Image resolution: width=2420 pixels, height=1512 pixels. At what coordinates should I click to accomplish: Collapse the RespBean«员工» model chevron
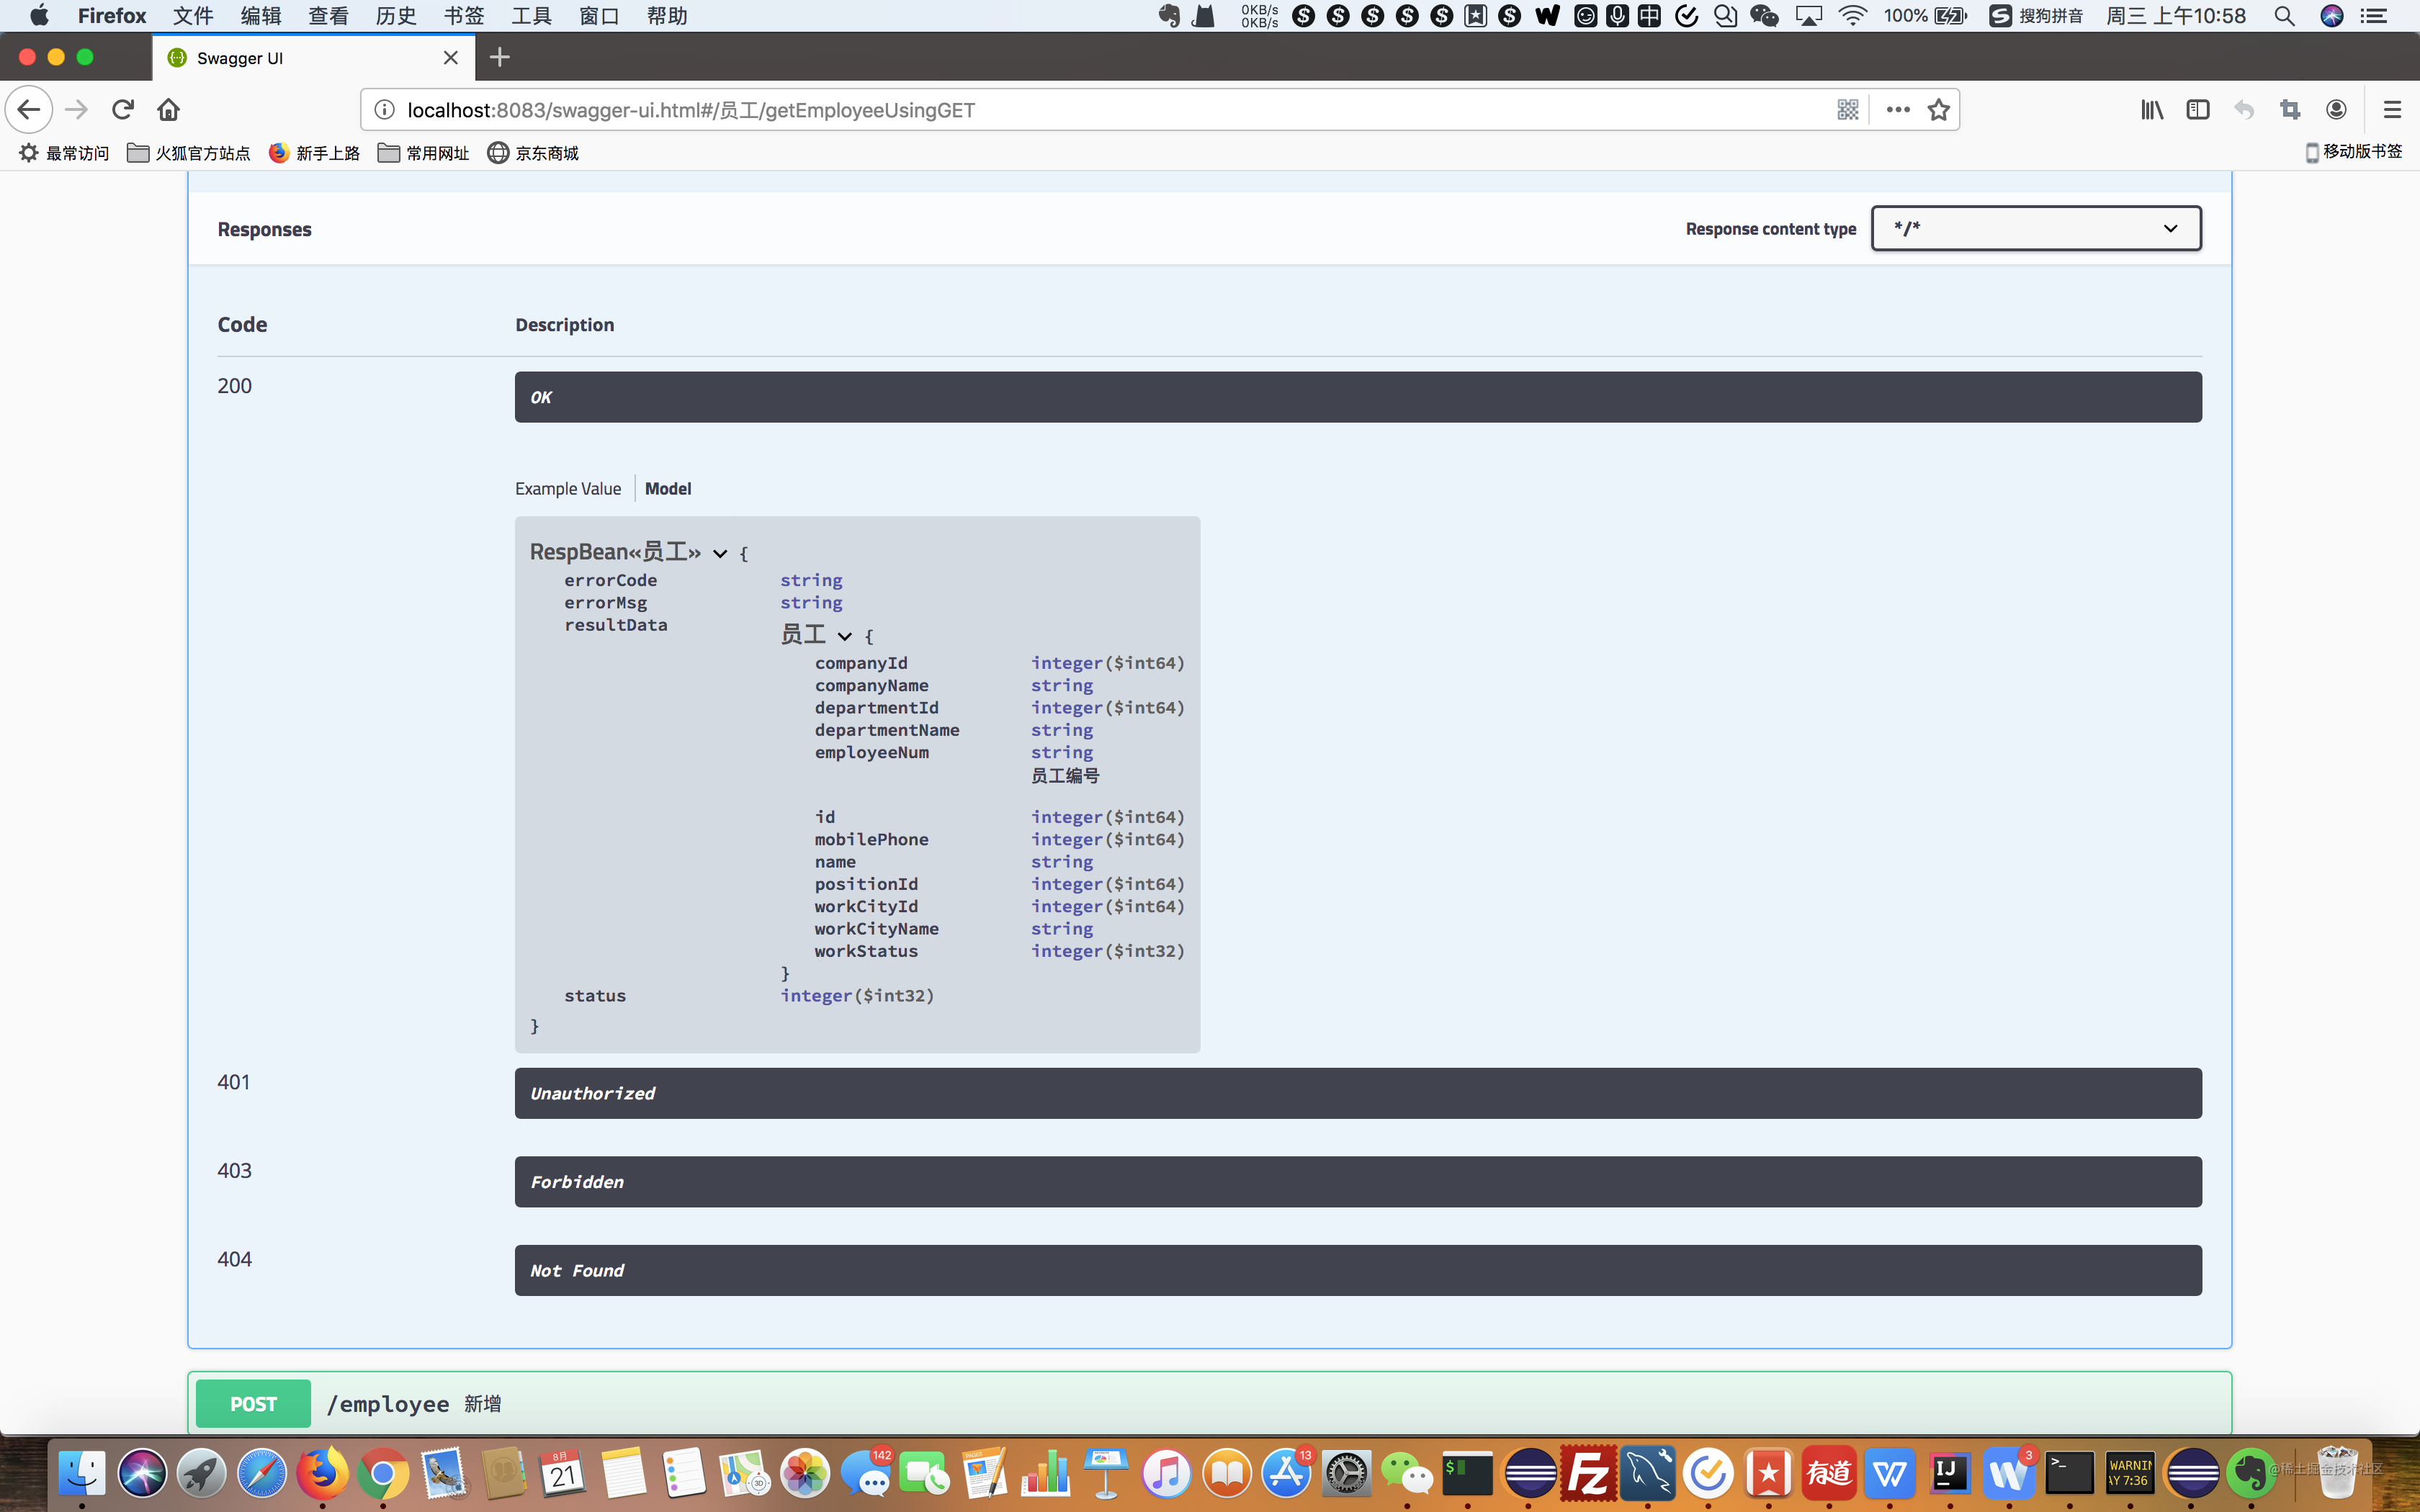pos(720,554)
